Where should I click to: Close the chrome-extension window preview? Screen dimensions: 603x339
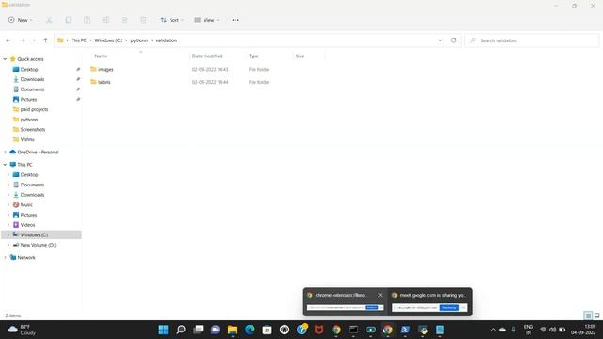pyautogui.click(x=380, y=295)
